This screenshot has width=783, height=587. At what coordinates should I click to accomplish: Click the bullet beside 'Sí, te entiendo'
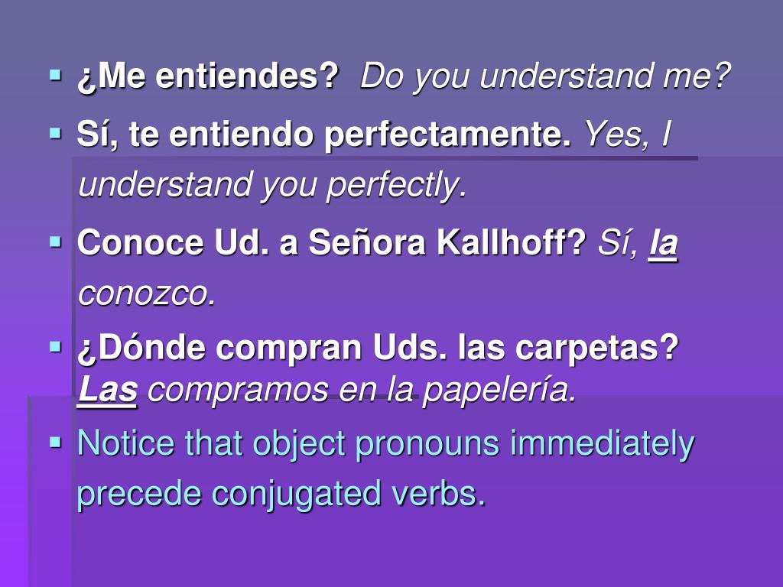[x=55, y=134]
